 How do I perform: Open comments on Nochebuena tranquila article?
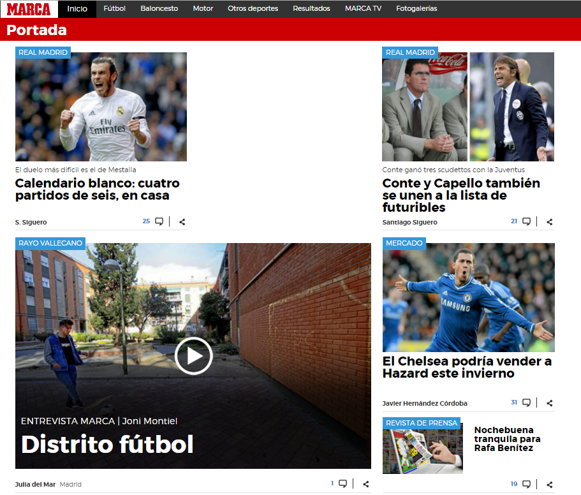(526, 484)
